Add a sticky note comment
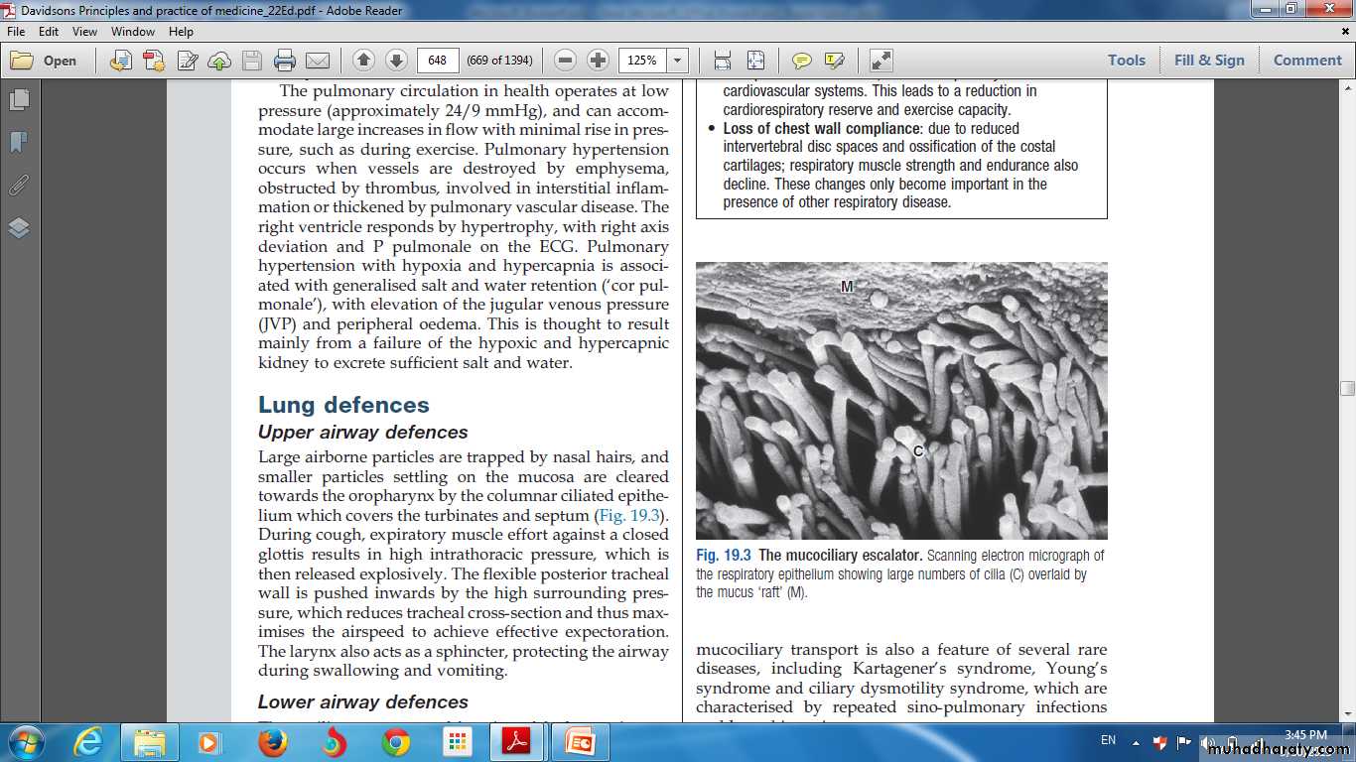This screenshot has width=1356, height=762. coord(801,61)
